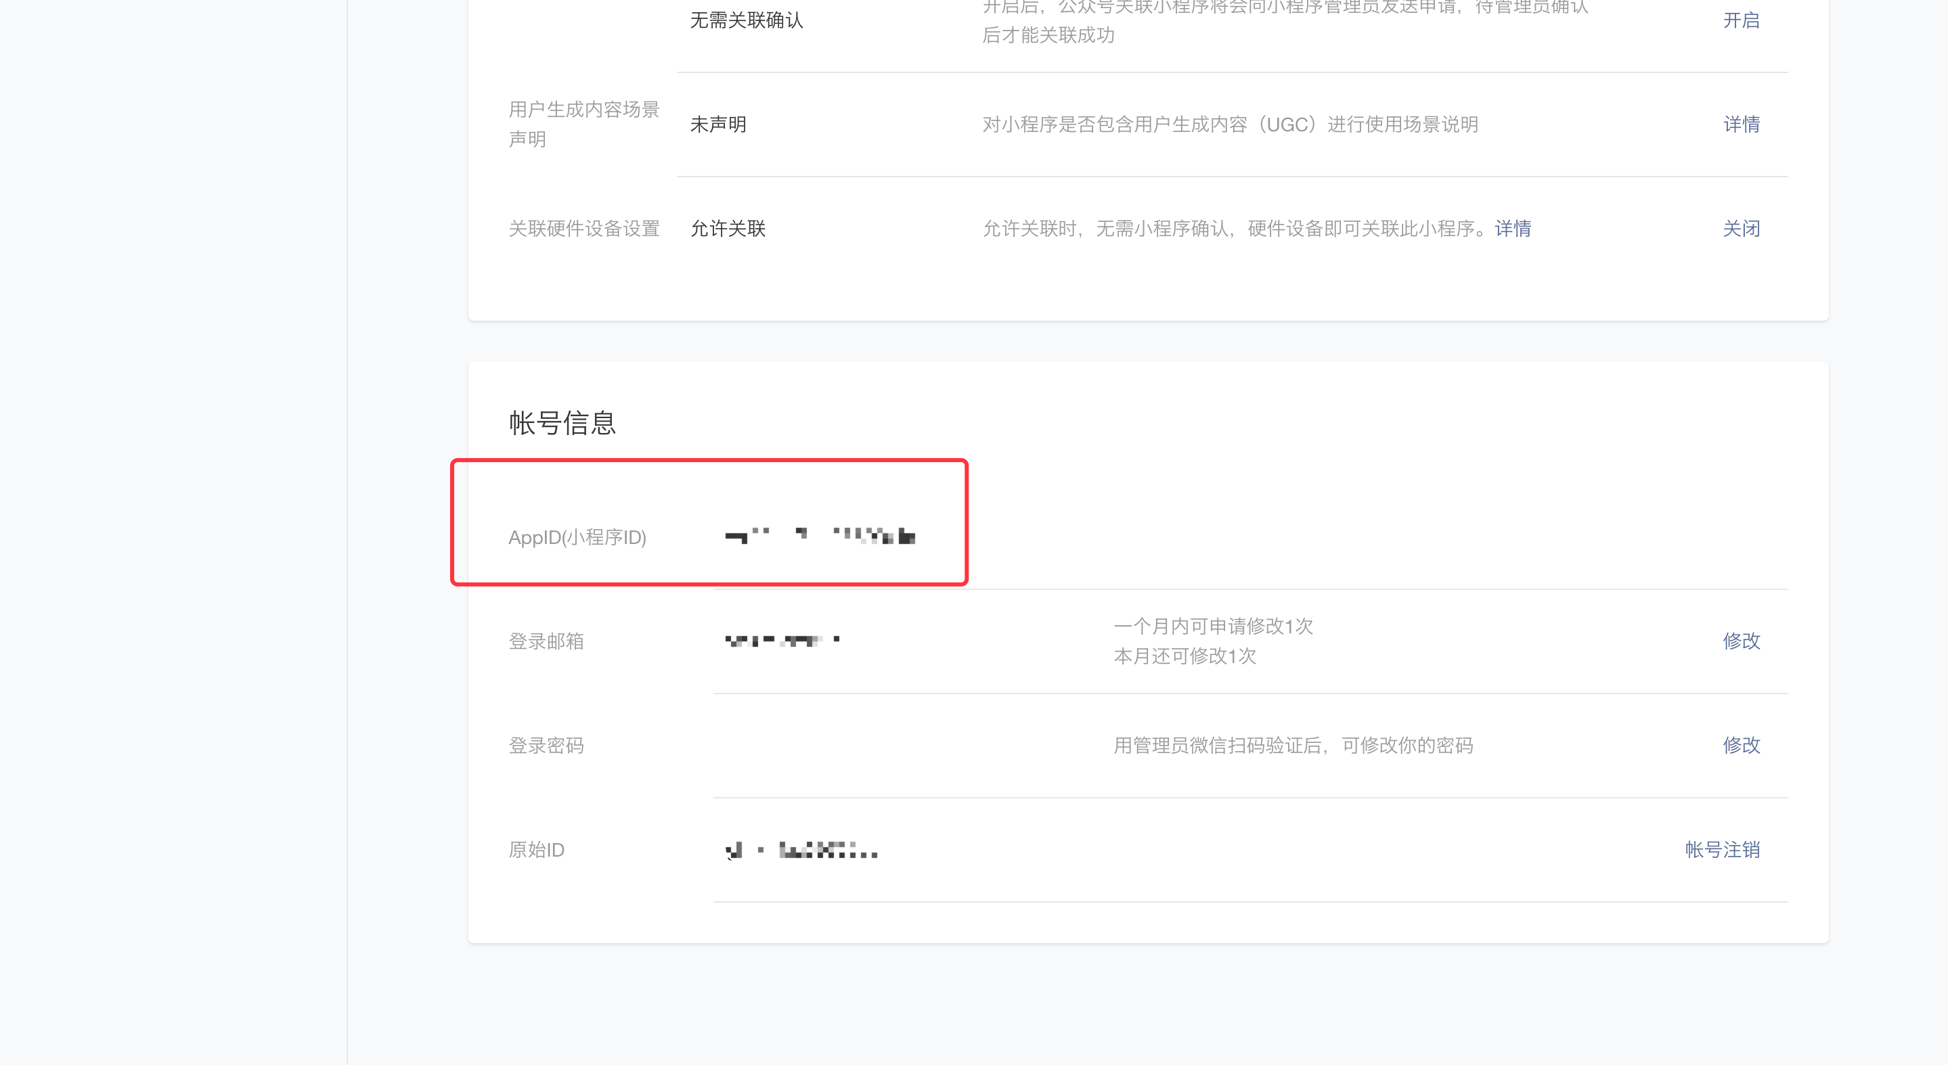Click the 本月还可修改1次 hint text
The image size is (1948, 1065).
click(1185, 656)
